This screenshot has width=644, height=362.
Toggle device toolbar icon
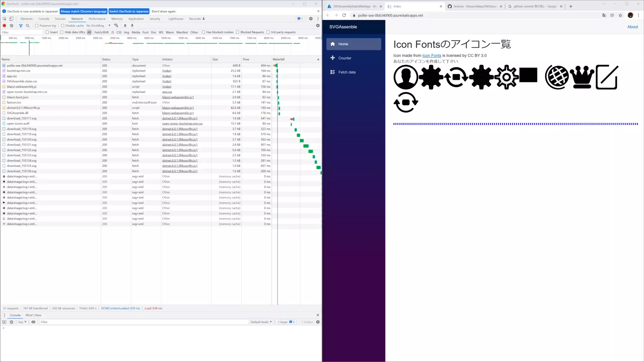[x=11, y=19]
